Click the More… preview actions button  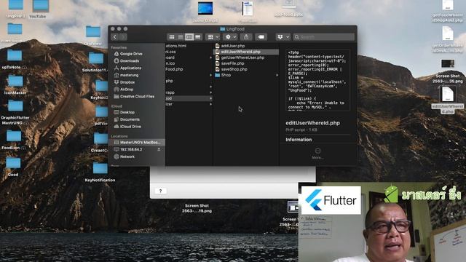[x=317, y=154]
